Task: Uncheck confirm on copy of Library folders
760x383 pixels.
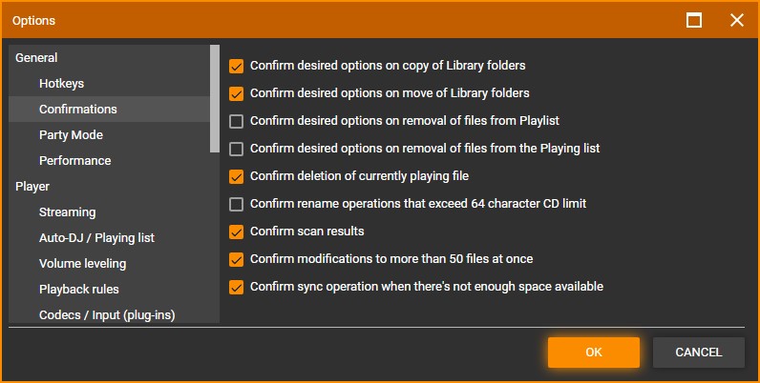Action: click(x=237, y=67)
